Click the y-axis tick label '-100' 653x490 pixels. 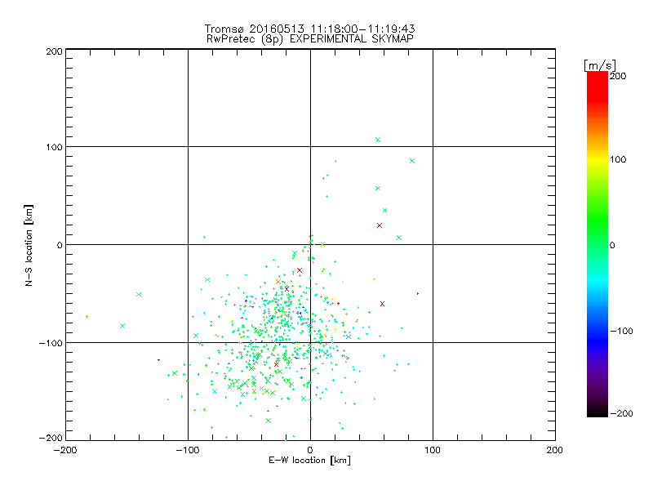51,343
